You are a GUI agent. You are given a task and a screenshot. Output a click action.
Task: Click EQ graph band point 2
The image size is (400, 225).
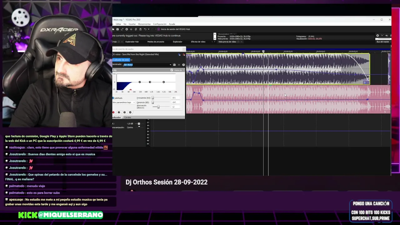pyautogui.click(x=140, y=82)
